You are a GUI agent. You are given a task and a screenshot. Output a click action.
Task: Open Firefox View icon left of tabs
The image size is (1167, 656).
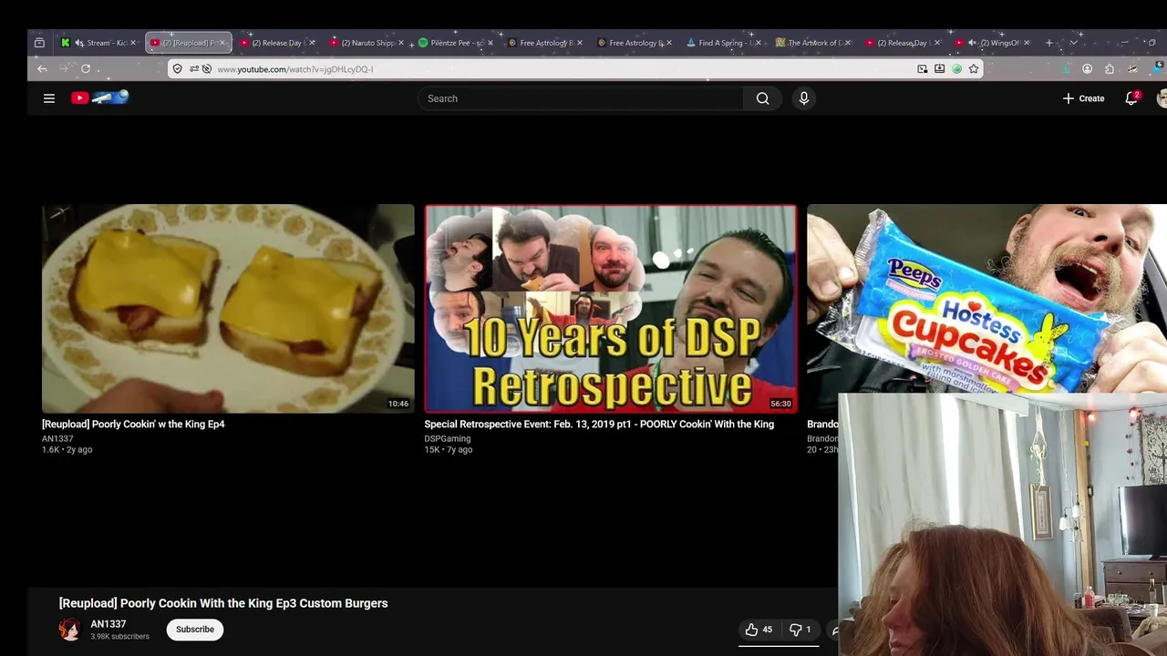pyautogui.click(x=39, y=43)
